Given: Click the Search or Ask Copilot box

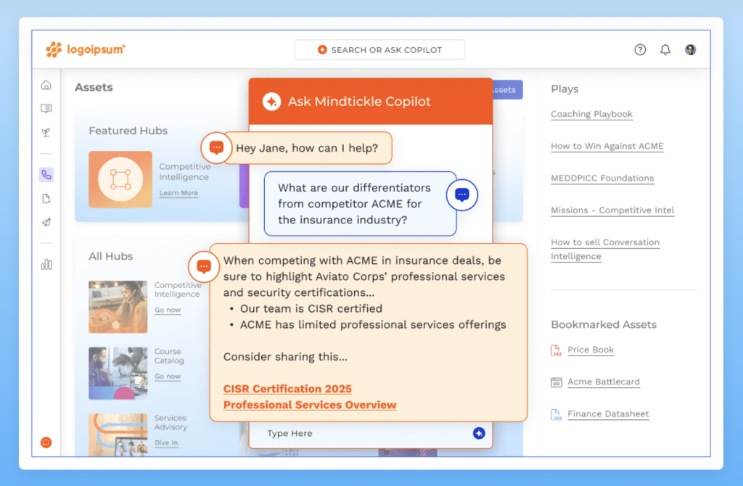Looking at the screenshot, I should pos(379,50).
